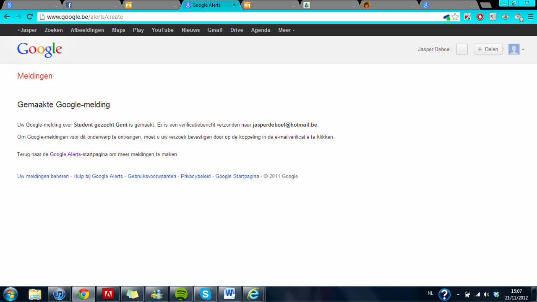The height and width of the screenshot is (302, 537).
Task: Open the profile avatar menu
Action: coord(516,49)
